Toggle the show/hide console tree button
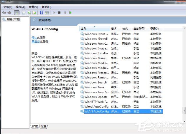This screenshot has height=134, width=186. pos(17,13)
